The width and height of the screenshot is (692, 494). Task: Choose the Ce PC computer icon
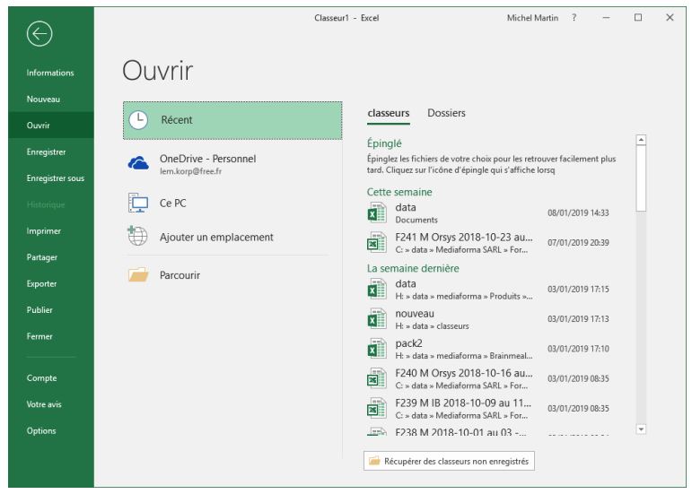pos(138,204)
